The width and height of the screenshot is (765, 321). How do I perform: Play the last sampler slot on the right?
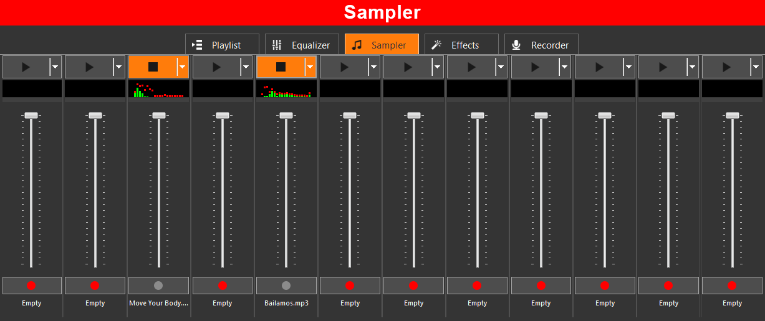pyautogui.click(x=726, y=67)
